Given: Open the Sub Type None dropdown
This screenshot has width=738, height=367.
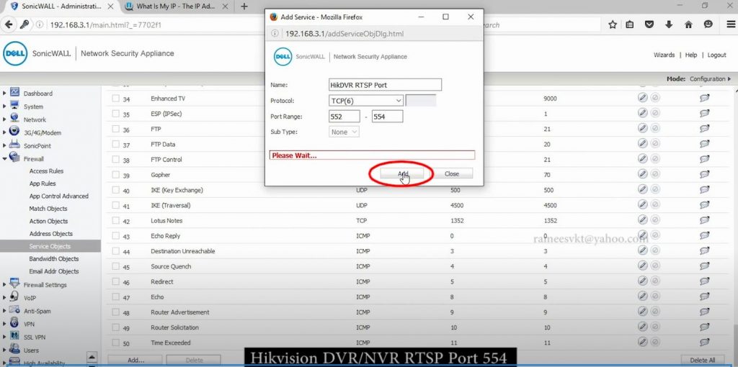Looking at the screenshot, I should 344,132.
